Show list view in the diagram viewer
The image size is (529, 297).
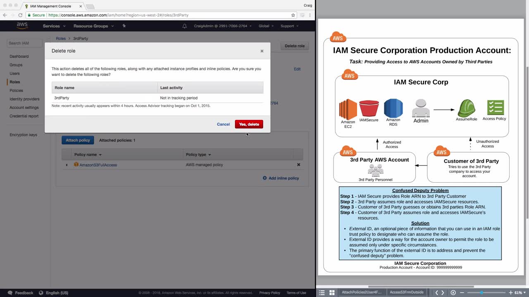pos(322,292)
